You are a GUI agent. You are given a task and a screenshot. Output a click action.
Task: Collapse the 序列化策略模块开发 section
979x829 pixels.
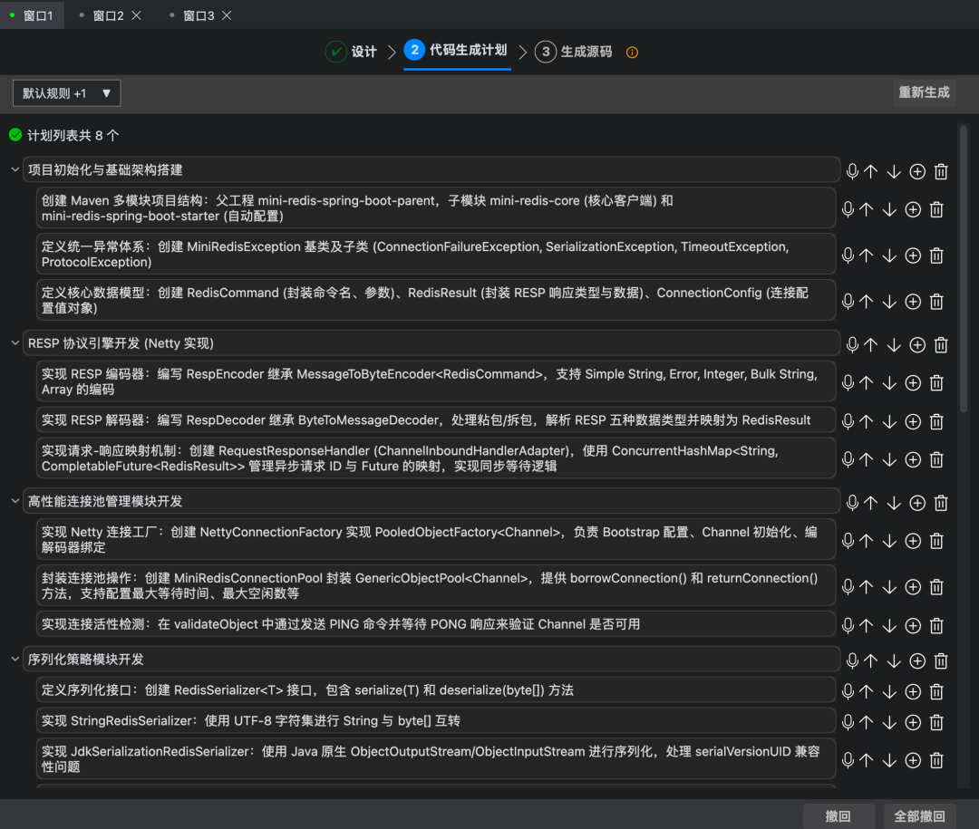[15, 659]
